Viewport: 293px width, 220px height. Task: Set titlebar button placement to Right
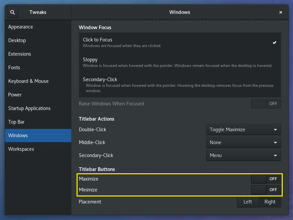[270, 202]
